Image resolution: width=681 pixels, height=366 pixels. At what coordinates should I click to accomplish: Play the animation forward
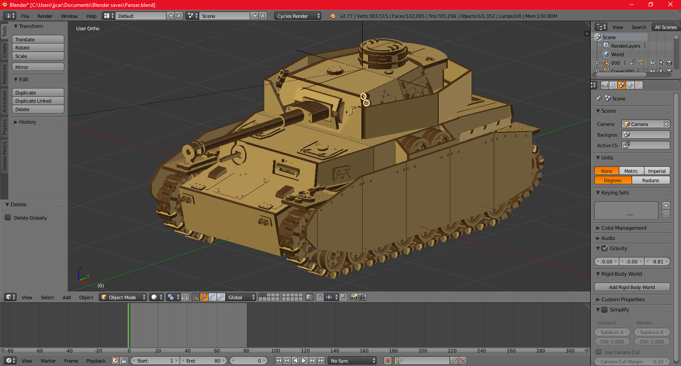pos(304,360)
